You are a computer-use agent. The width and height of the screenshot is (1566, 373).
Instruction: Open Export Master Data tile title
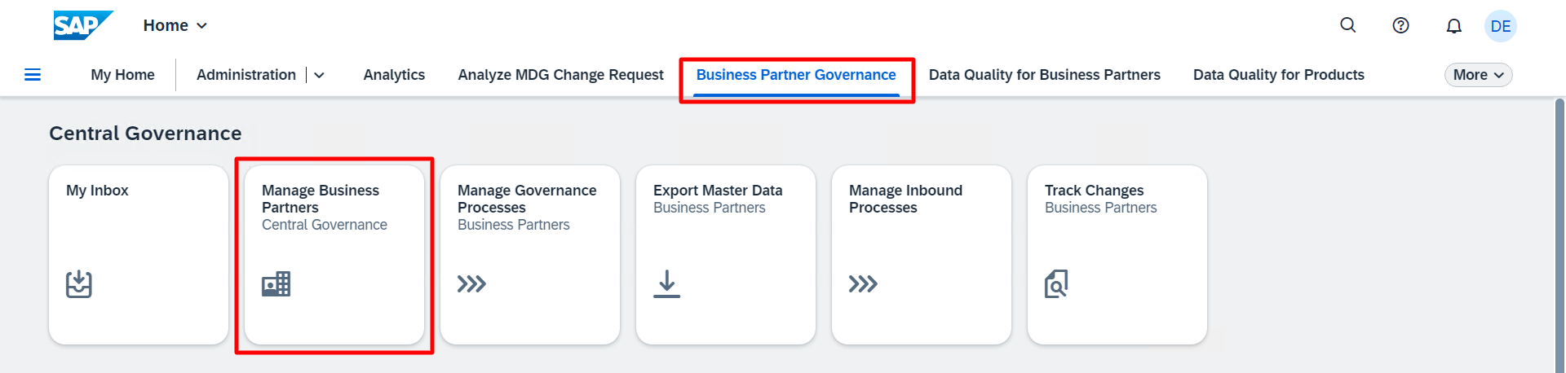(x=718, y=191)
